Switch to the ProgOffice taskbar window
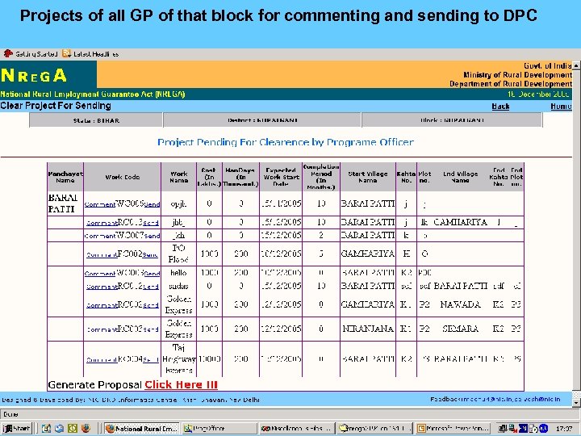Viewport: 581px width, 436px height. click(x=219, y=429)
